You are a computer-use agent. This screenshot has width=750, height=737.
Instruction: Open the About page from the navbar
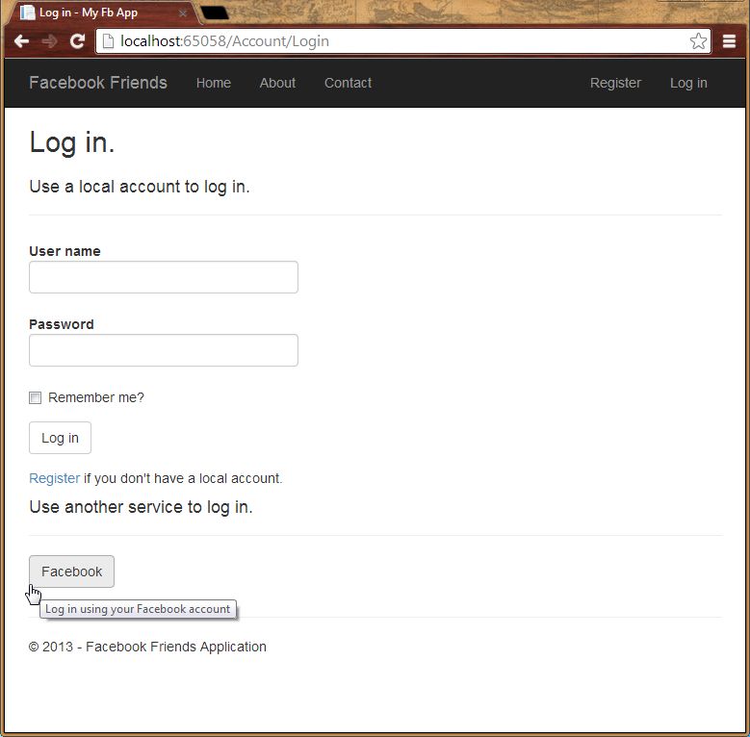[277, 83]
